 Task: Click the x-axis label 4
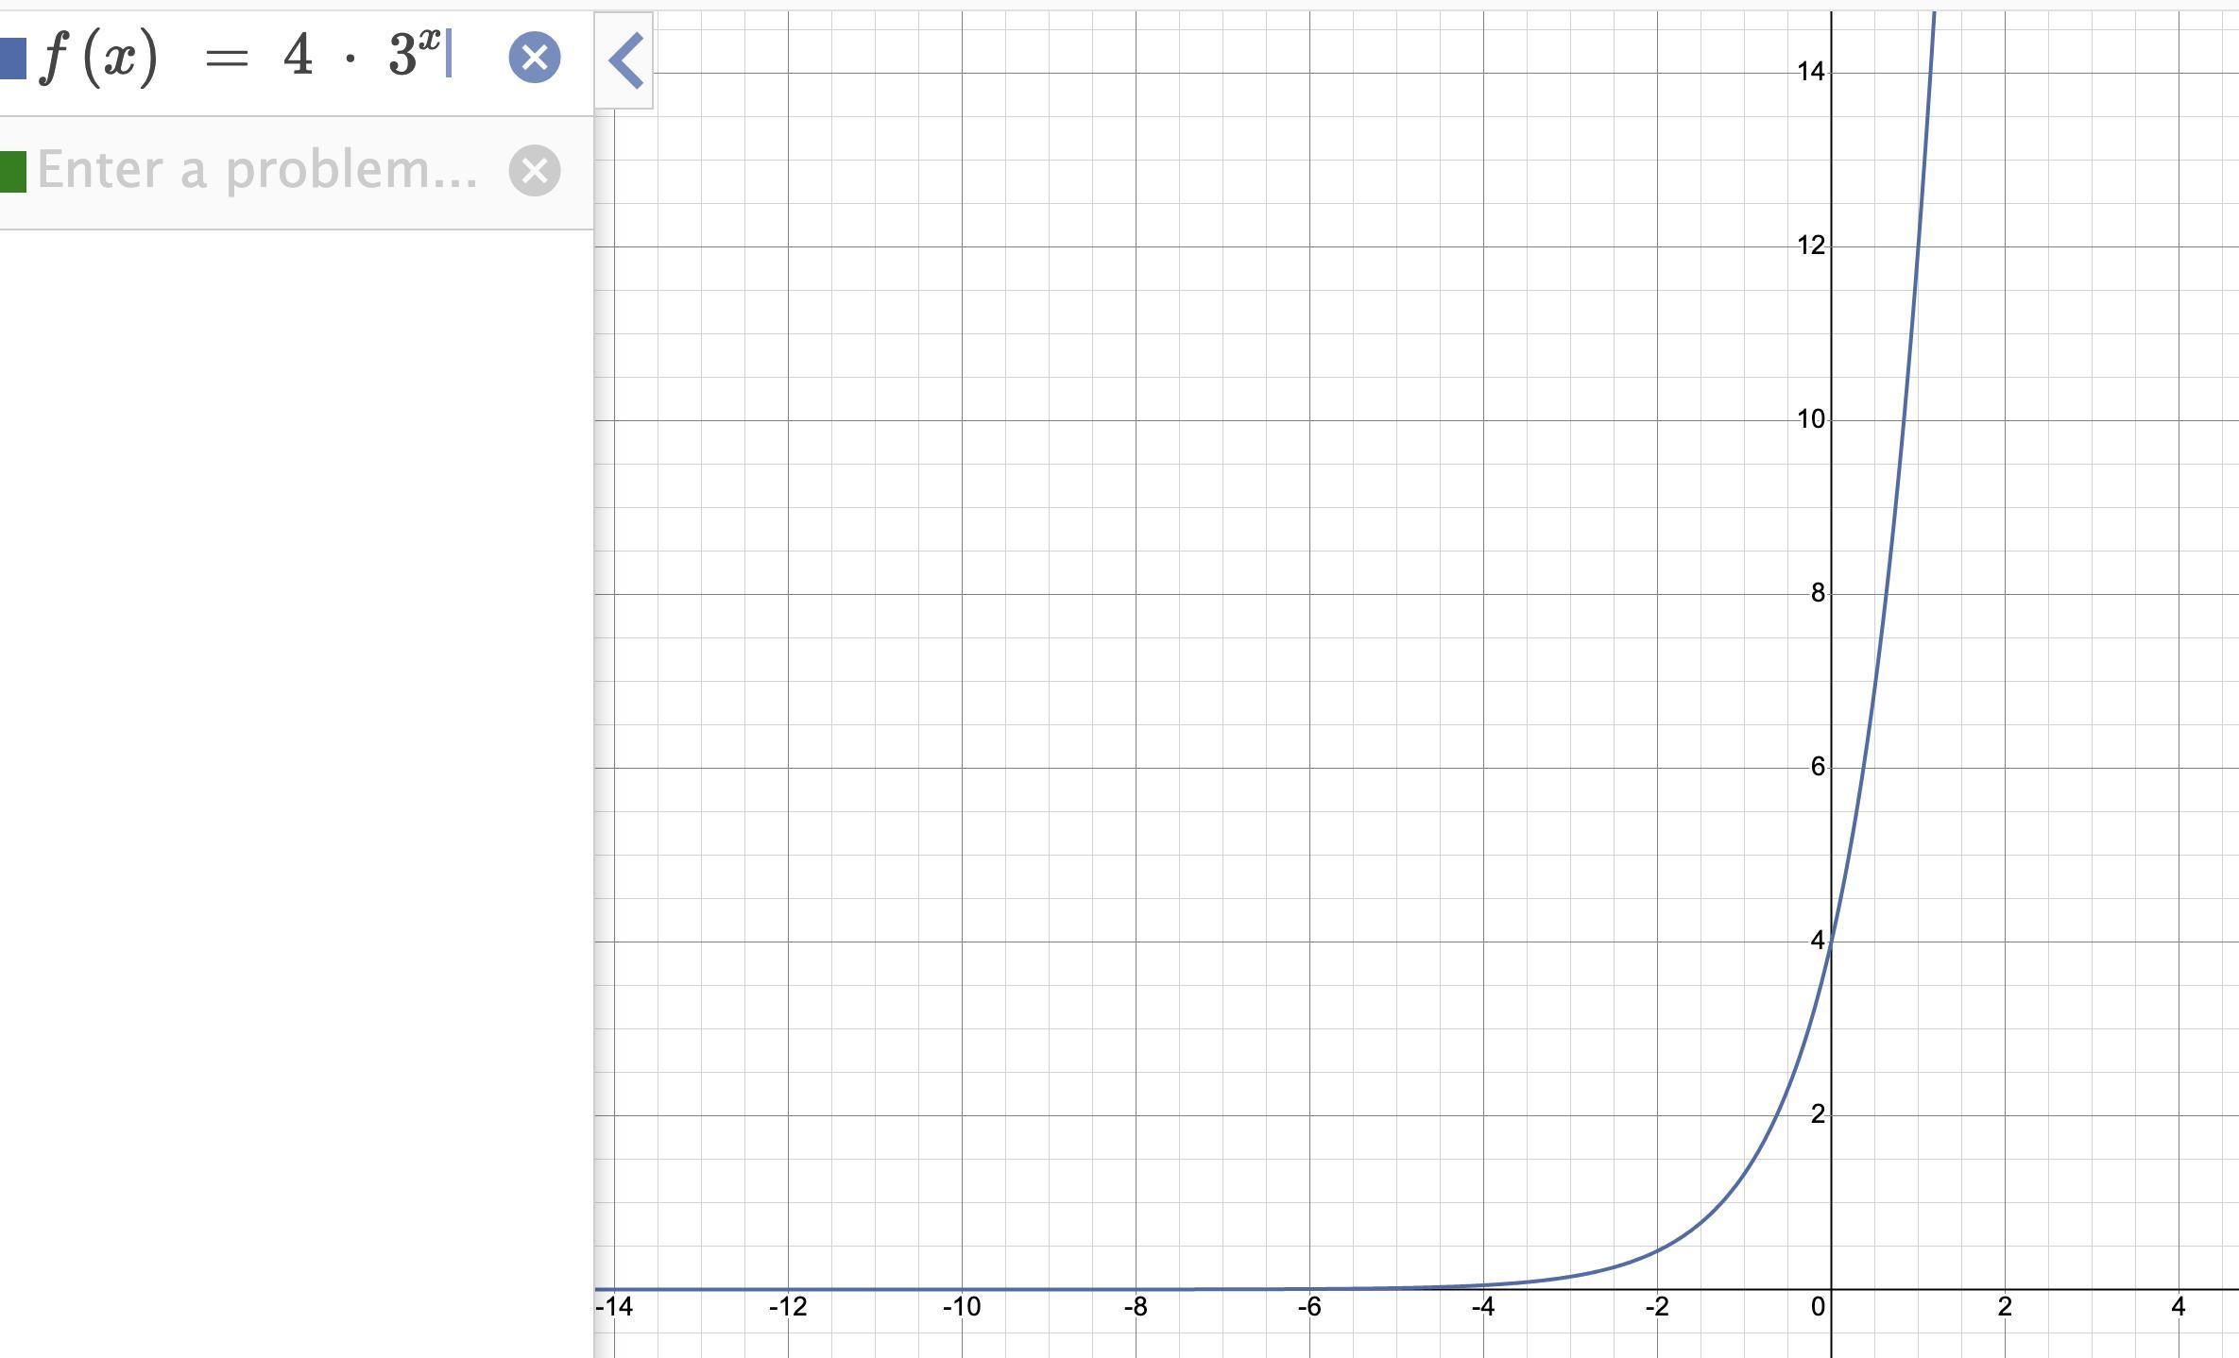coord(2179,1307)
